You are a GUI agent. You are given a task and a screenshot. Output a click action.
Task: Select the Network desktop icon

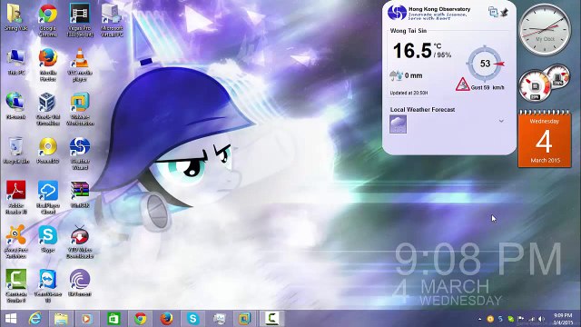click(16, 106)
